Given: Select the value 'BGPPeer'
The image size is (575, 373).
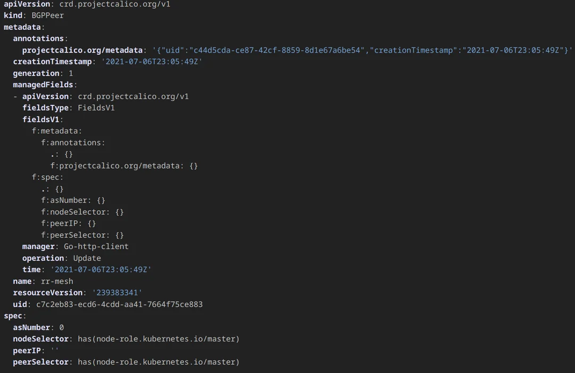Looking at the screenshot, I should pyautogui.click(x=48, y=15).
